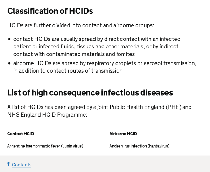Screen dimensions: 210x172
Task: Open the Contents link in footer bar
Action: coord(22,165)
